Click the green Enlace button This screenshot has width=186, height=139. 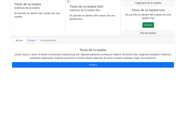pyautogui.click(x=148, y=25)
